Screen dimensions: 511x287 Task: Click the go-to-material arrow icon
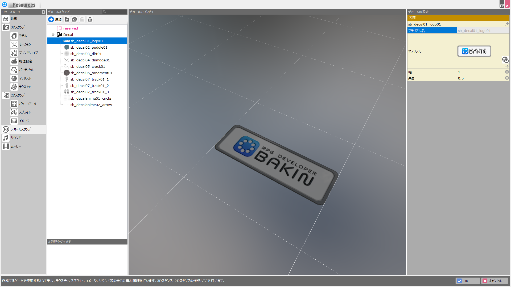click(507, 66)
